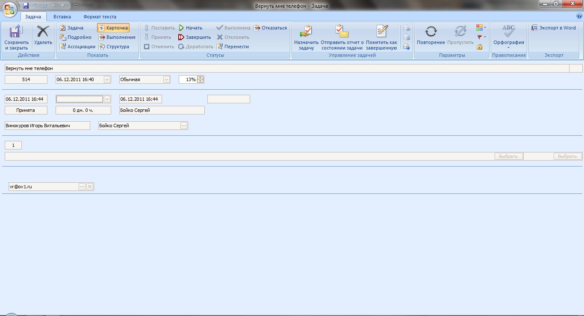Expand the Обычная priority dropdown
This screenshot has width=584, height=316.
(x=167, y=79)
